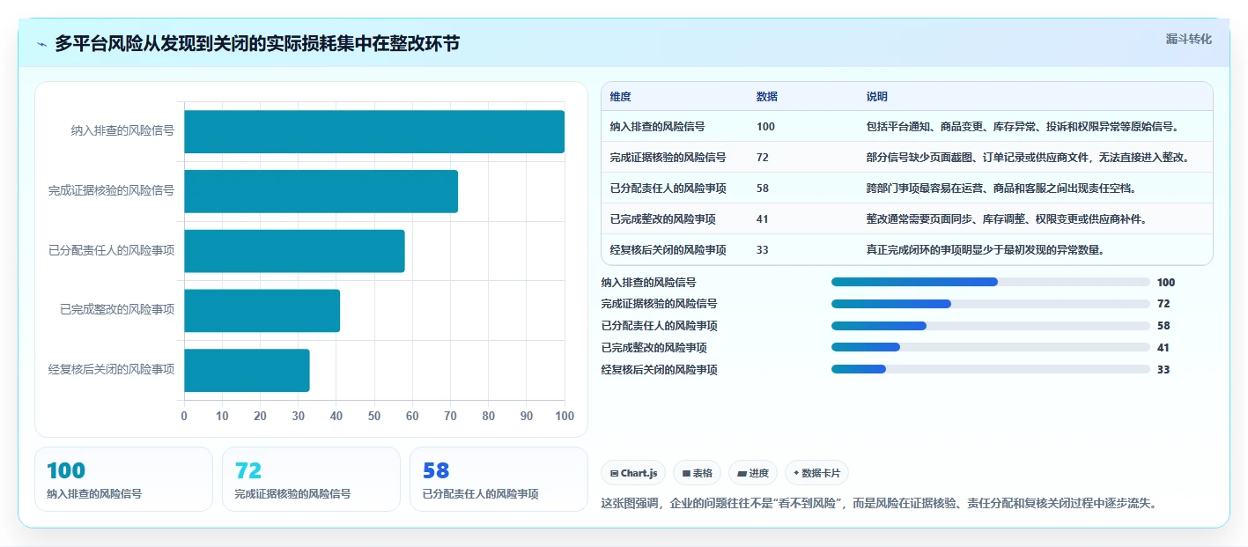Select the 数据卡片 chip
The width and height of the screenshot is (1248, 547).
pos(816,473)
